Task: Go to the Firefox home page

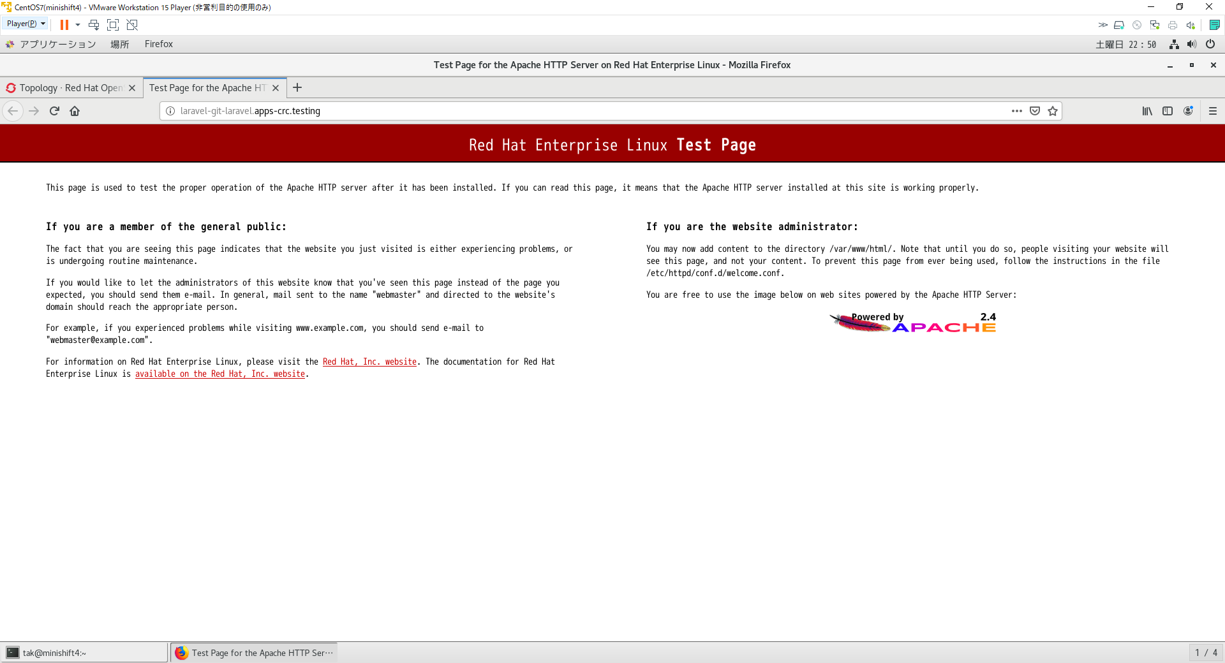Action: coord(75,111)
